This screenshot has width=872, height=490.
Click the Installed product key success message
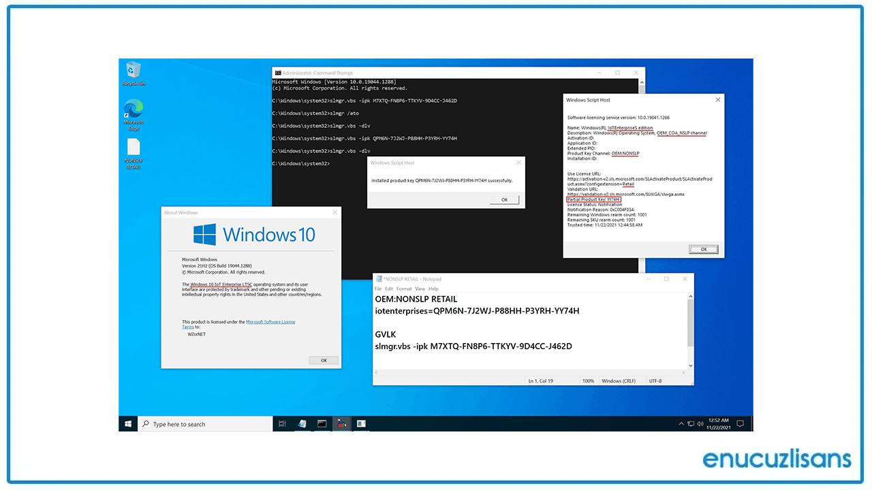(442, 180)
